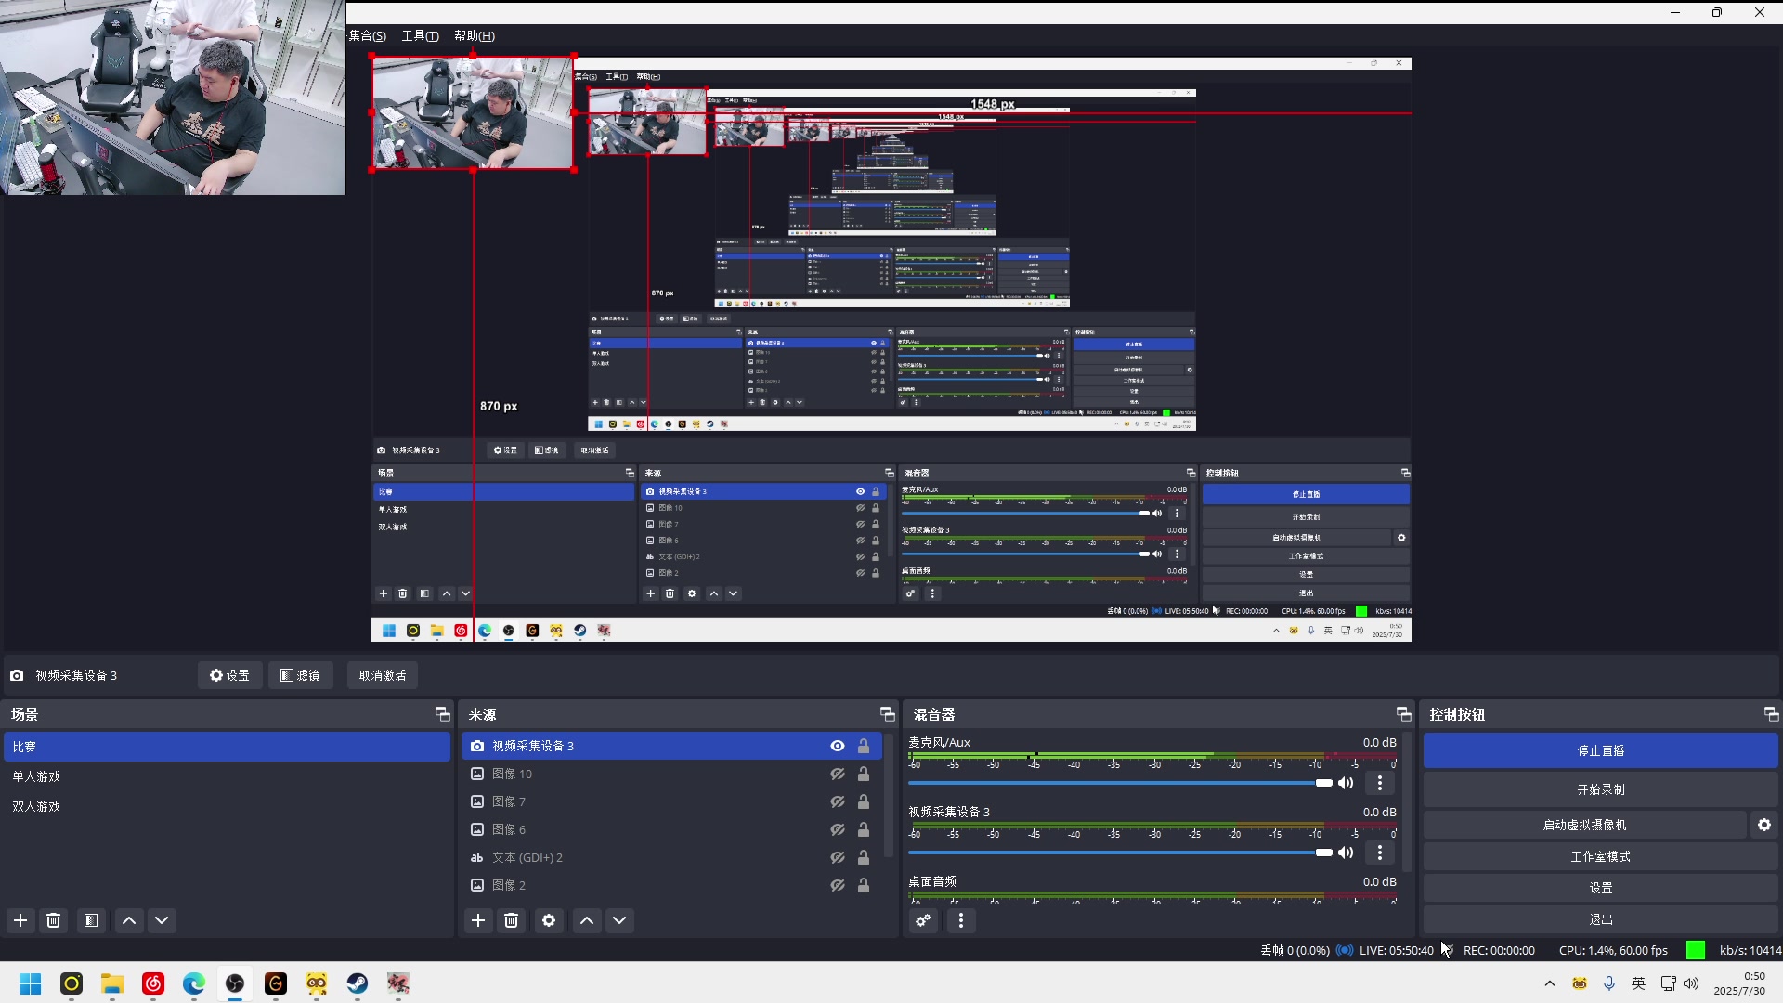Click 停止直播 button
1783x1003 pixels.
pos(1601,750)
